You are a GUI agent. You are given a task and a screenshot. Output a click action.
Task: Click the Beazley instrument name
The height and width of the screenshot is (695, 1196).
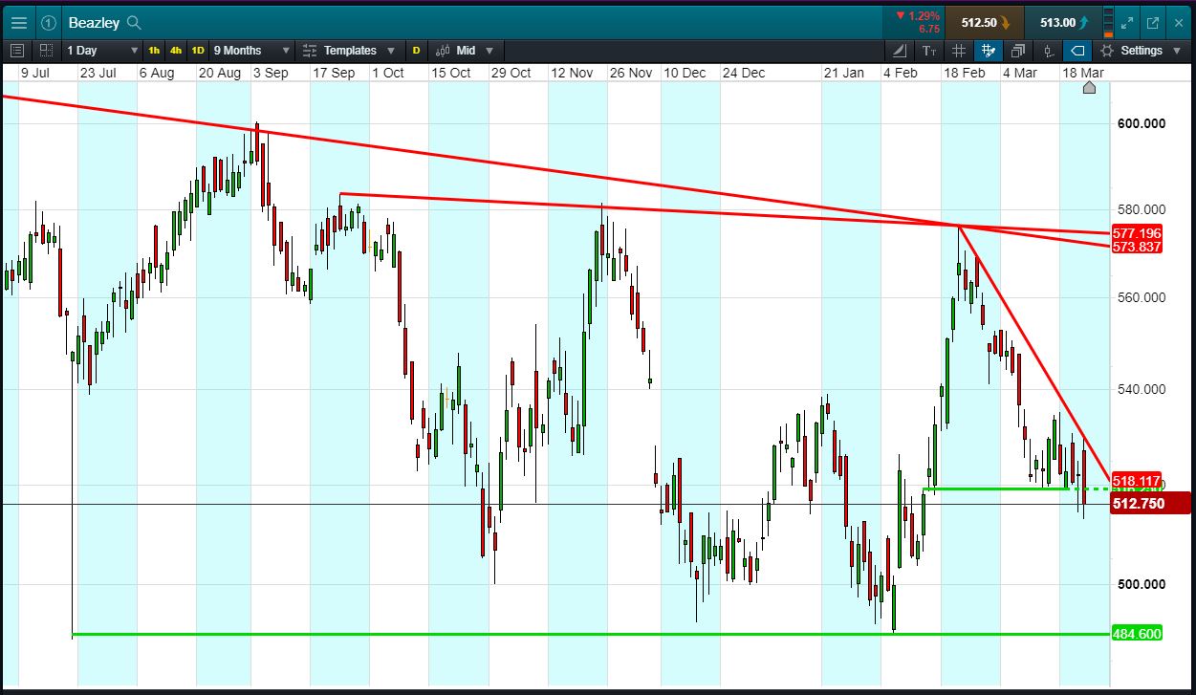click(95, 22)
